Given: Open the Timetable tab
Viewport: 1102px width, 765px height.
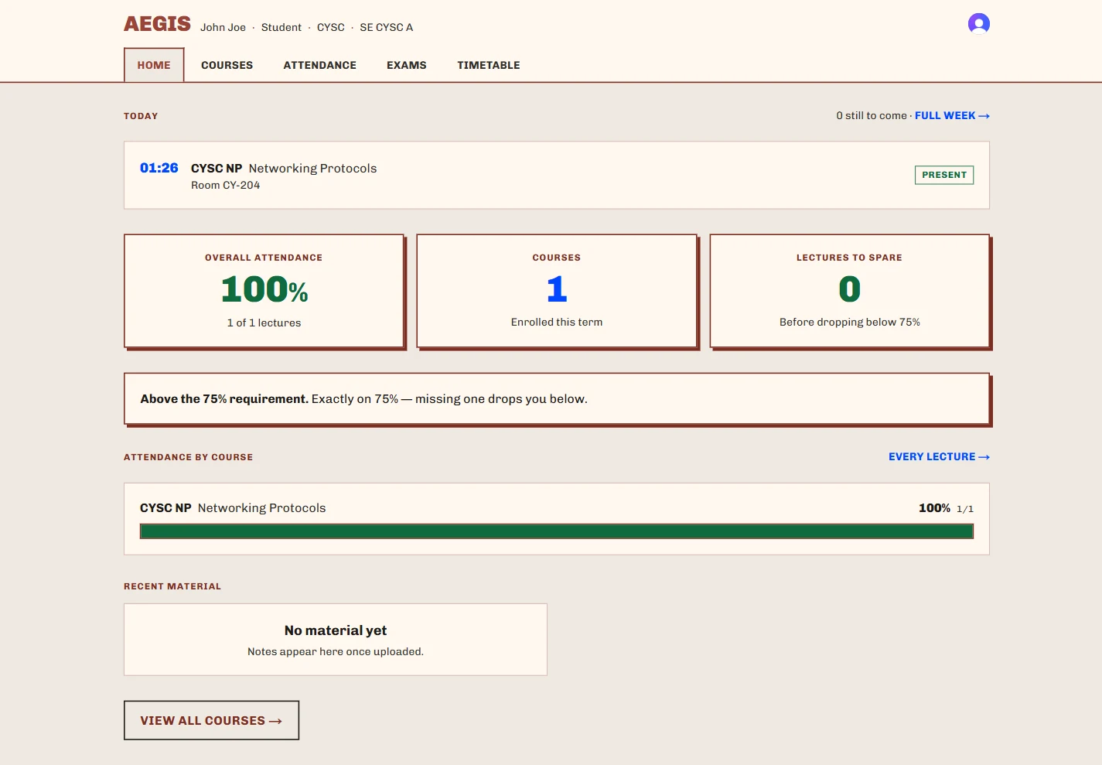Looking at the screenshot, I should pyautogui.click(x=488, y=65).
